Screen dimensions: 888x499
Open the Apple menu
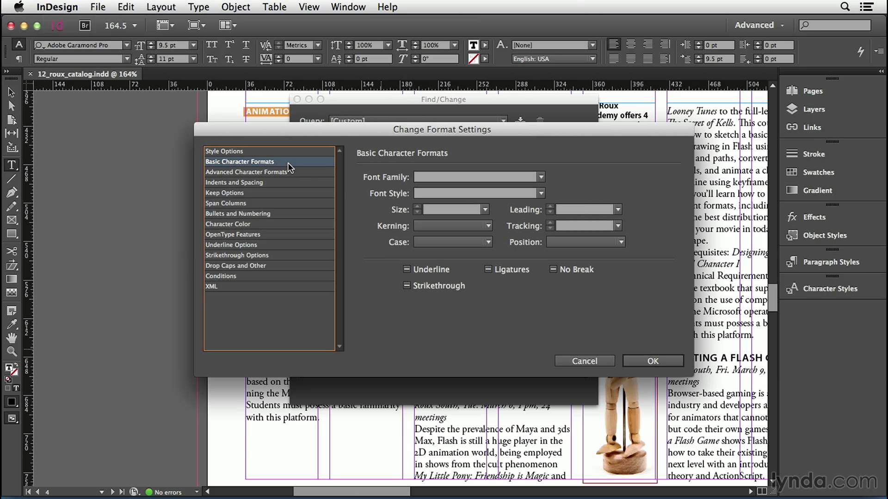[18, 6]
